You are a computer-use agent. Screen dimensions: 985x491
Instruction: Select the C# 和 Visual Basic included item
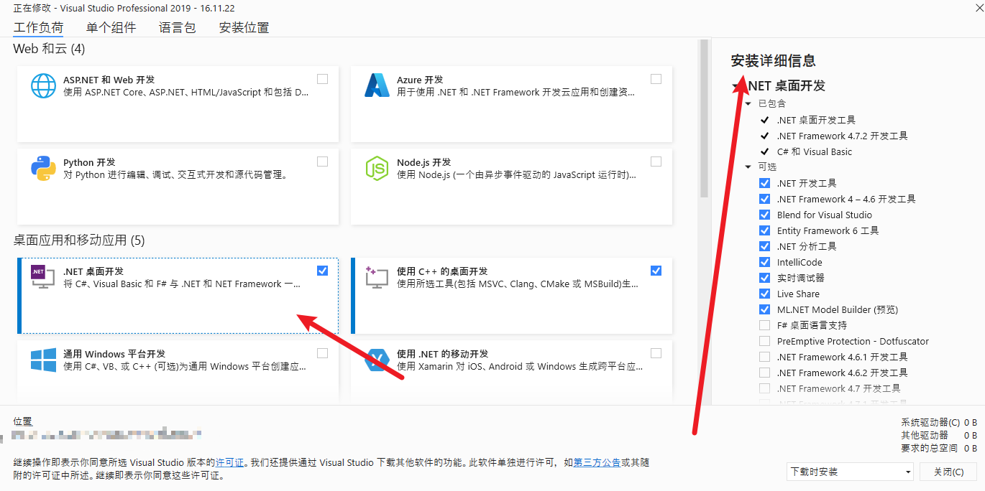coord(815,151)
